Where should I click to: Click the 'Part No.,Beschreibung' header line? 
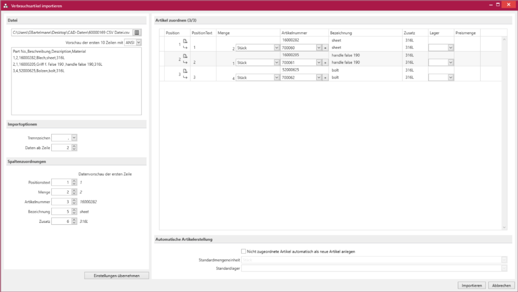(x=49, y=51)
